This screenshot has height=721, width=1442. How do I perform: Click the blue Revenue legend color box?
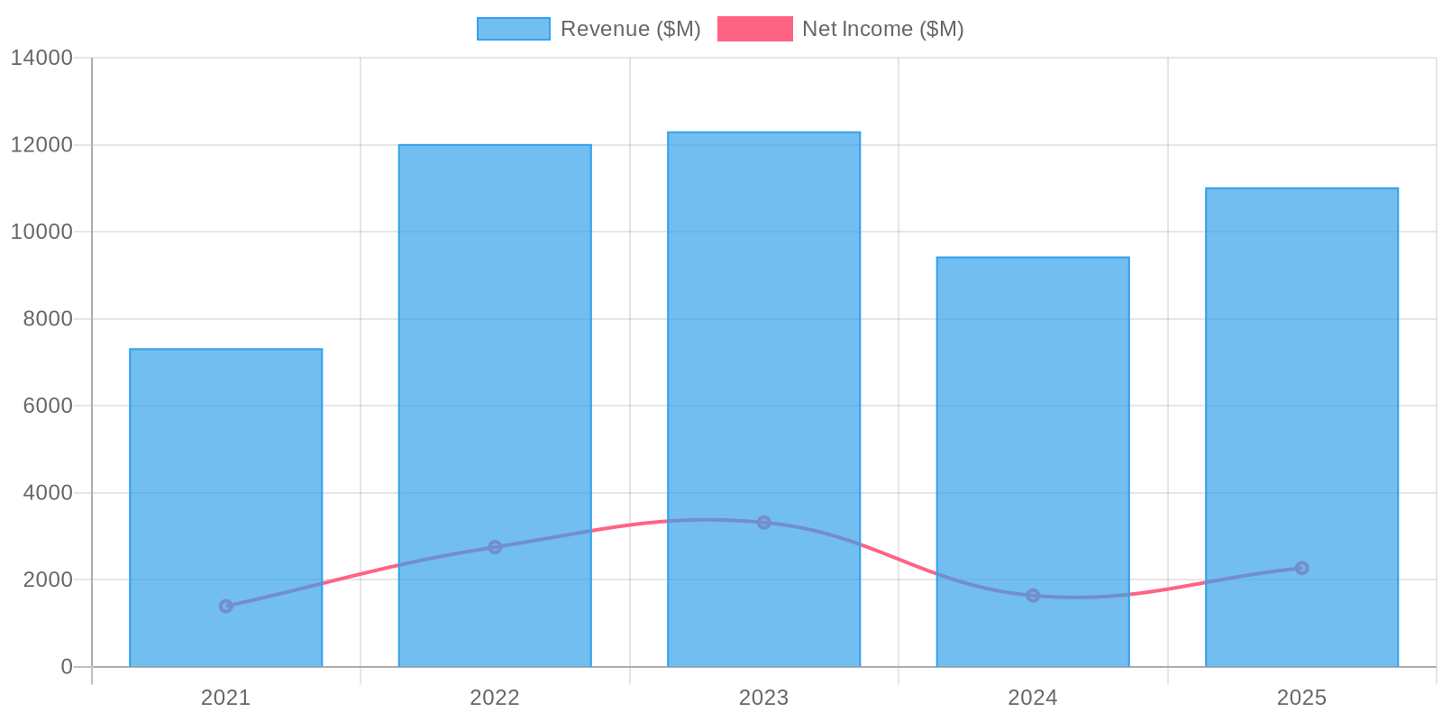coord(513,29)
